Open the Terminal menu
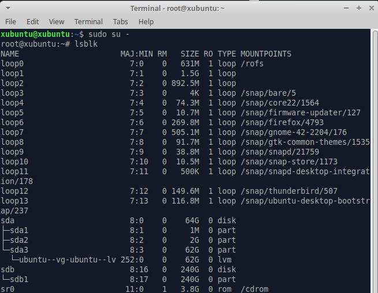 [88, 22]
